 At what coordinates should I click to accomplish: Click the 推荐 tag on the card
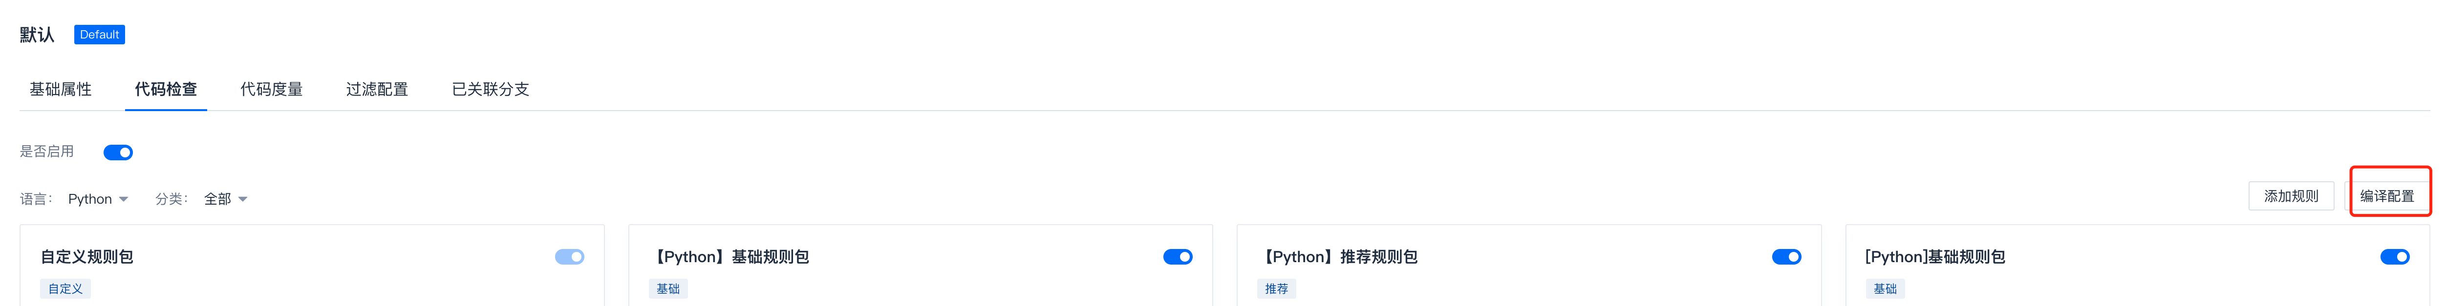point(1278,288)
